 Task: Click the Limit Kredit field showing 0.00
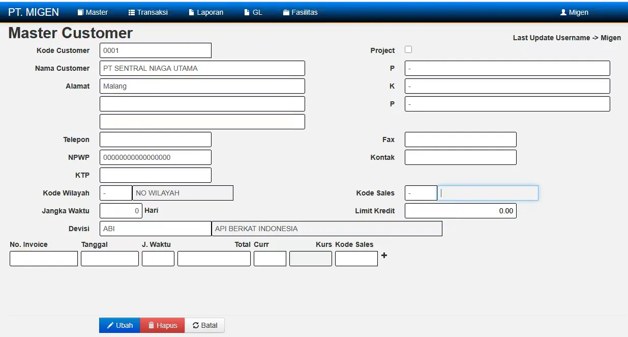click(x=461, y=211)
